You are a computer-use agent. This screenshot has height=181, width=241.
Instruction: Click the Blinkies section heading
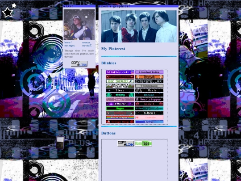coord(108,63)
